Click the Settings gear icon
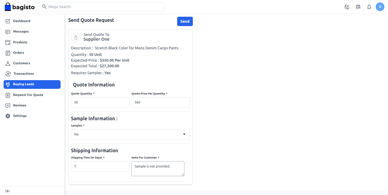388x195 pixels. 8,116
